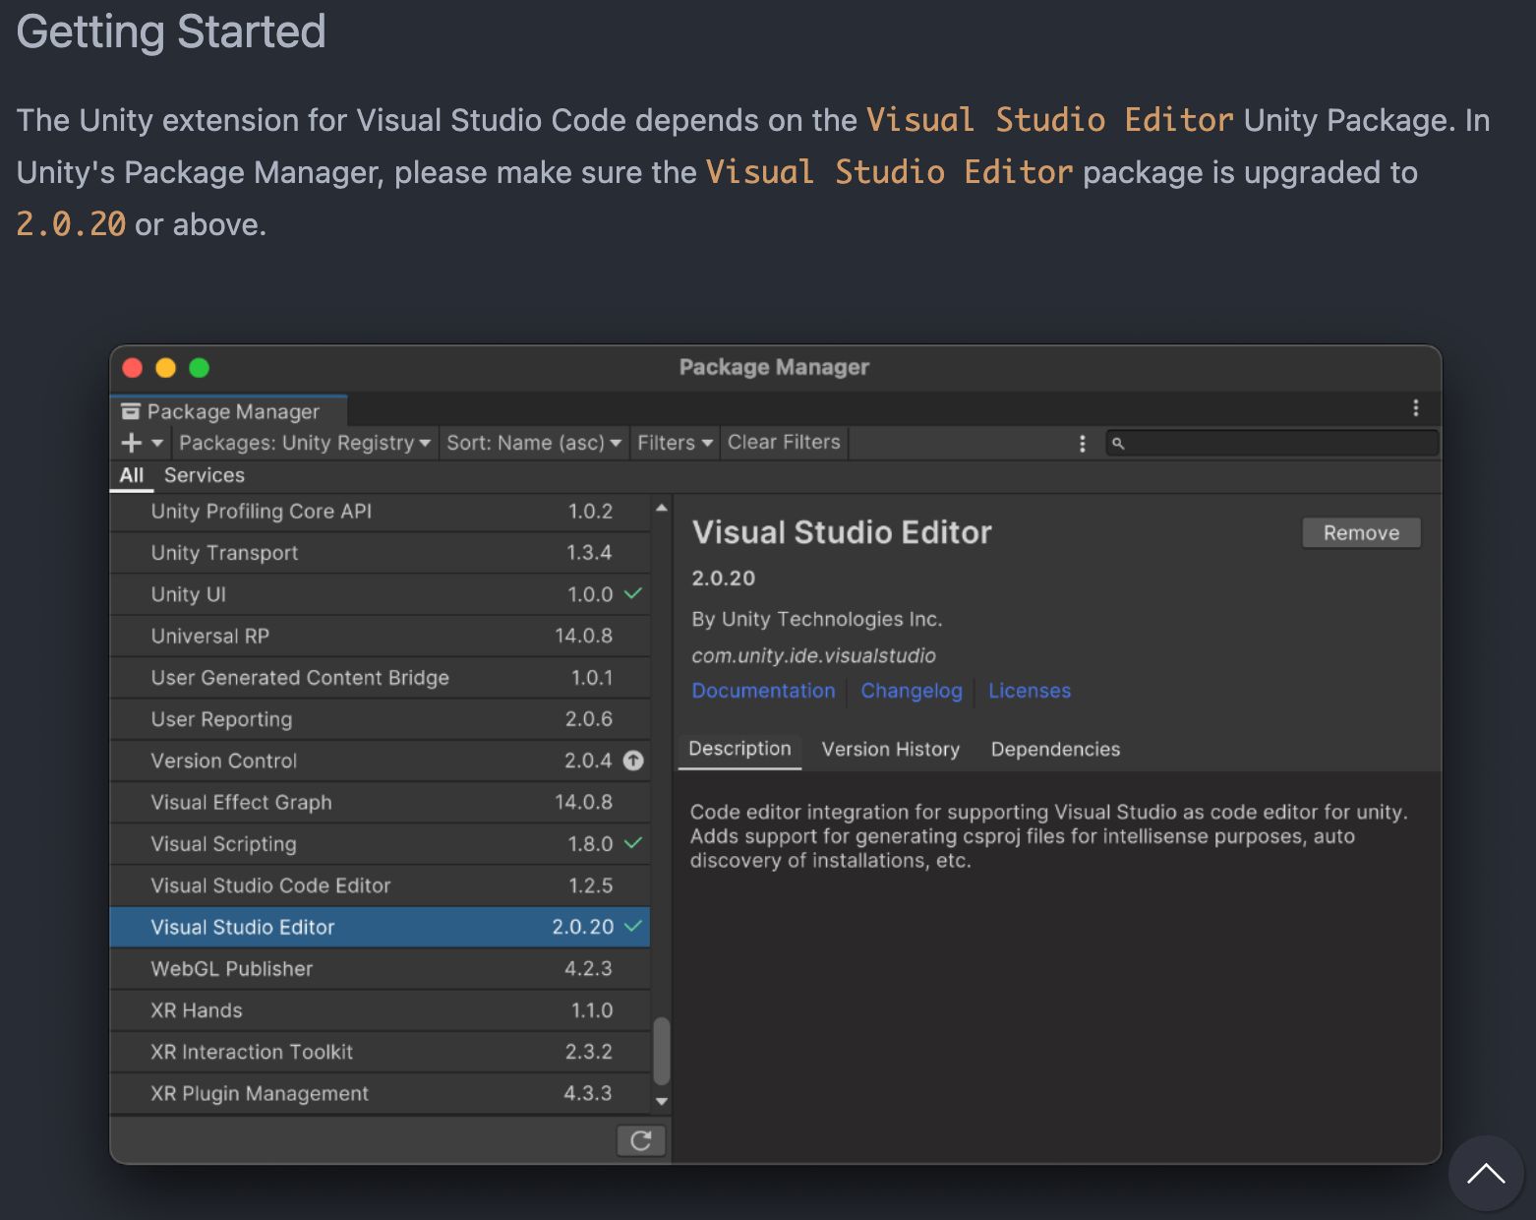1536x1220 pixels.
Task: Open the add-package dropdown arrow beside plus
Action: click(157, 443)
